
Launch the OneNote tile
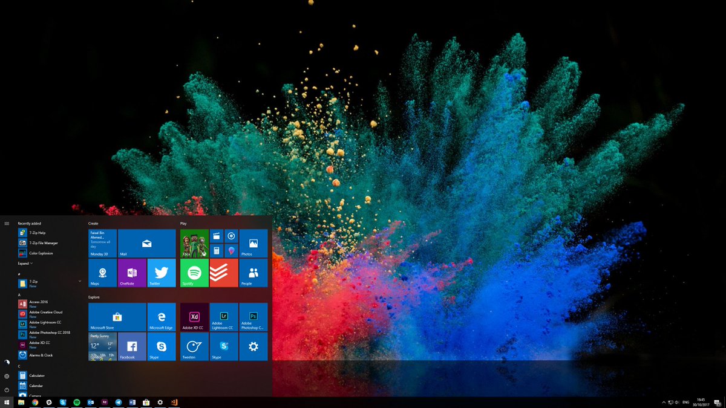(x=132, y=273)
